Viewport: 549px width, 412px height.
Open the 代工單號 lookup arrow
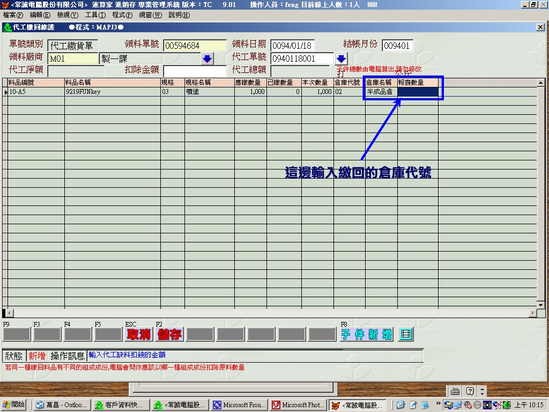click(x=342, y=58)
